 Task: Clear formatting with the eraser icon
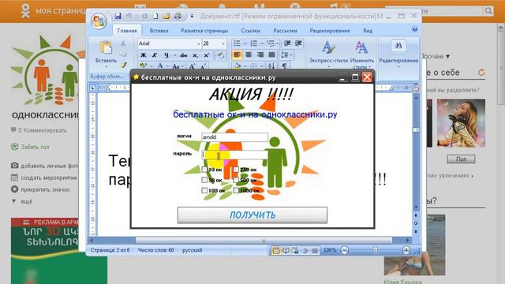pyautogui.click(x=221, y=55)
